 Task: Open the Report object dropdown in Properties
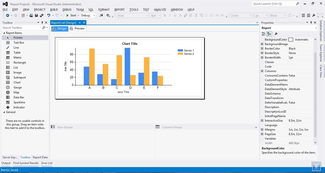tap(316, 28)
